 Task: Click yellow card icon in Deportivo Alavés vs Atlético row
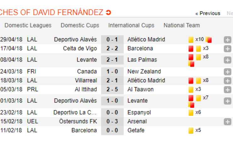click(x=191, y=40)
